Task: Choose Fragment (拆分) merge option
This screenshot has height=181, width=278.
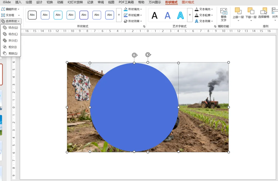Action: coord(11,40)
